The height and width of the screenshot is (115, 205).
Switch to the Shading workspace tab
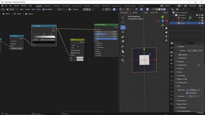tap(87, 6)
